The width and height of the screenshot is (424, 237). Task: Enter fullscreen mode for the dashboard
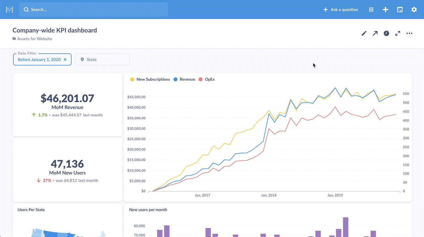click(x=398, y=33)
